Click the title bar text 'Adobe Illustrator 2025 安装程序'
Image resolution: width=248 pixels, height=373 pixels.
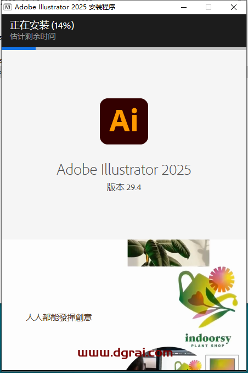click(65, 7)
